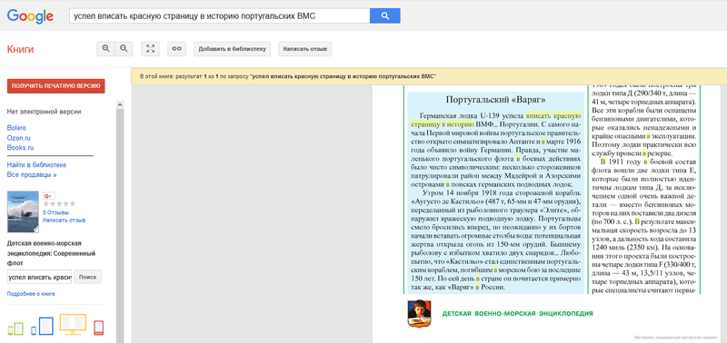Zoom in on the book page
The height and width of the screenshot is (343, 727).
(x=105, y=49)
